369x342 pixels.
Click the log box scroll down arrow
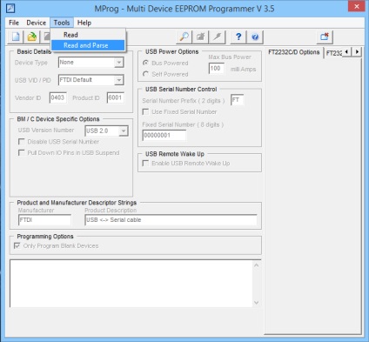[x=257, y=303]
